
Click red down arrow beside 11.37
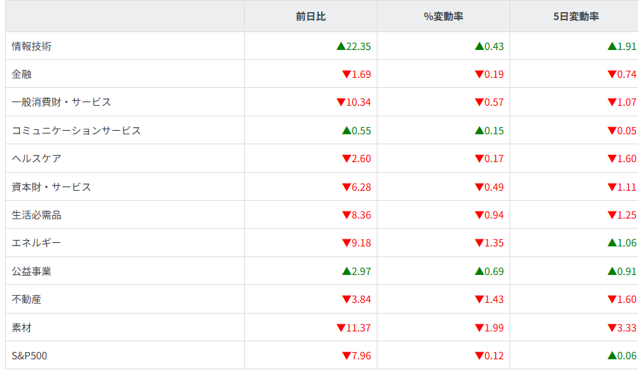click(x=340, y=328)
